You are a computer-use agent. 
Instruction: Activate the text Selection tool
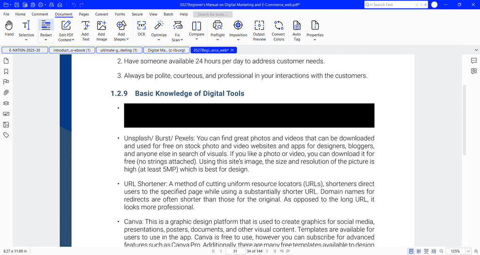26,28
